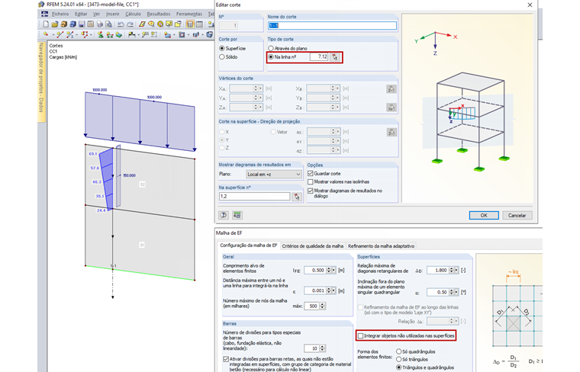Image resolution: width=580 pixels, height=372 pixels.
Task: Click the new surface tool icon
Action: coord(167,34)
